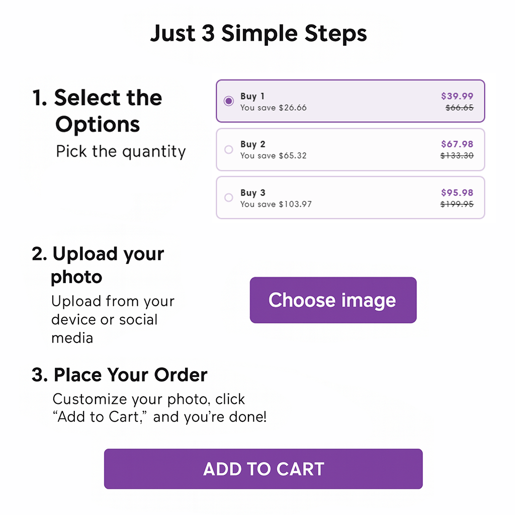Click the crossed-out $66.65 price
This screenshot has width=515, height=515.
pos(460,108)
